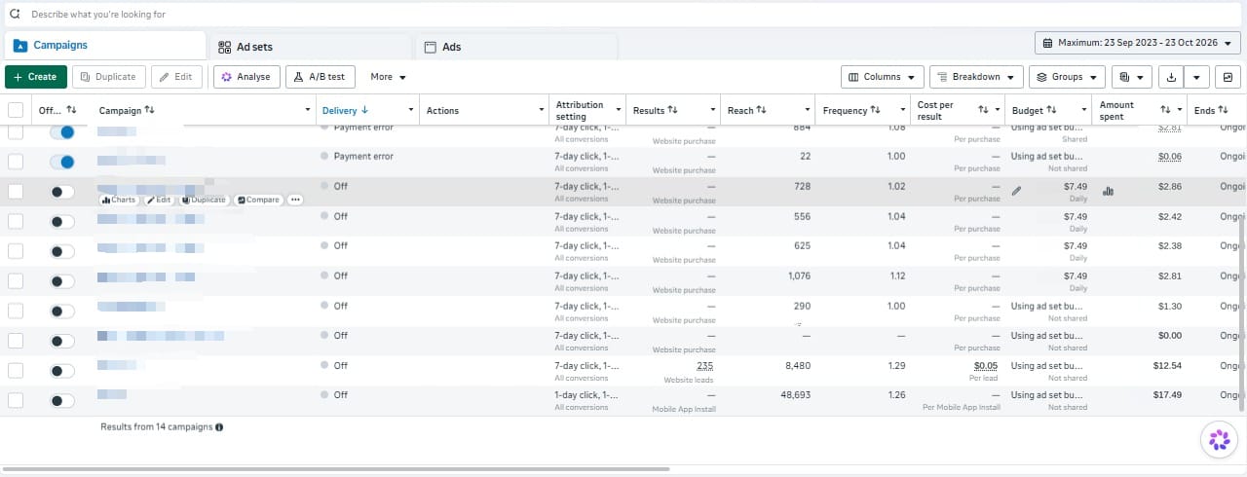This screenshot has height=477, width=1247.
Task: Click the horizontal scrollbar at table bottom
Action: (336, 469)
